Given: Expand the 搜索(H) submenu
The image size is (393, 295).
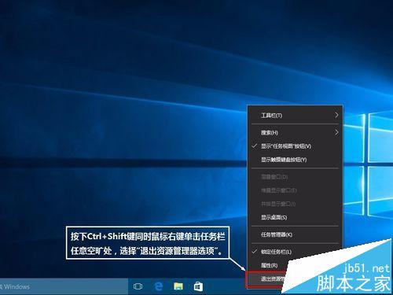Looking at the screenshot, I should click(295, 133).
